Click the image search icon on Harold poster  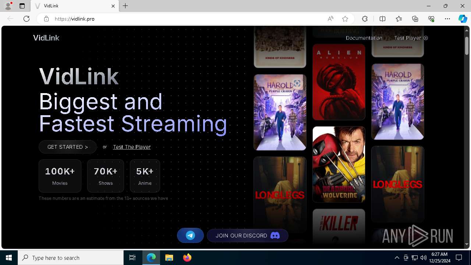point(297,83)
